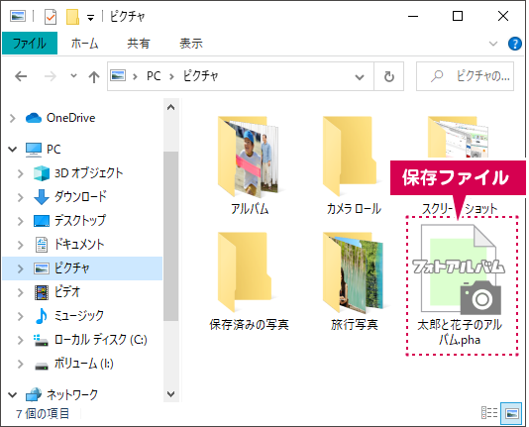Click the properties checkmark icon in title bar

pos(51,16)
